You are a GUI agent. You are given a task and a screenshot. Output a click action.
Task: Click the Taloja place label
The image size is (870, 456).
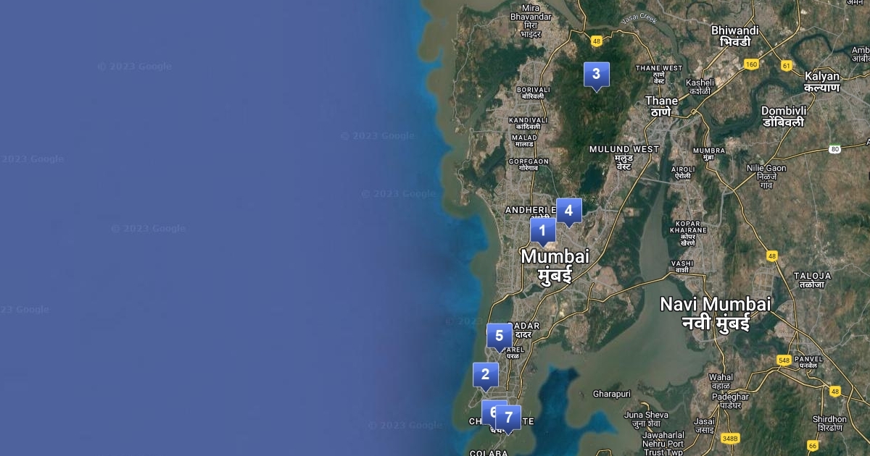813,280
